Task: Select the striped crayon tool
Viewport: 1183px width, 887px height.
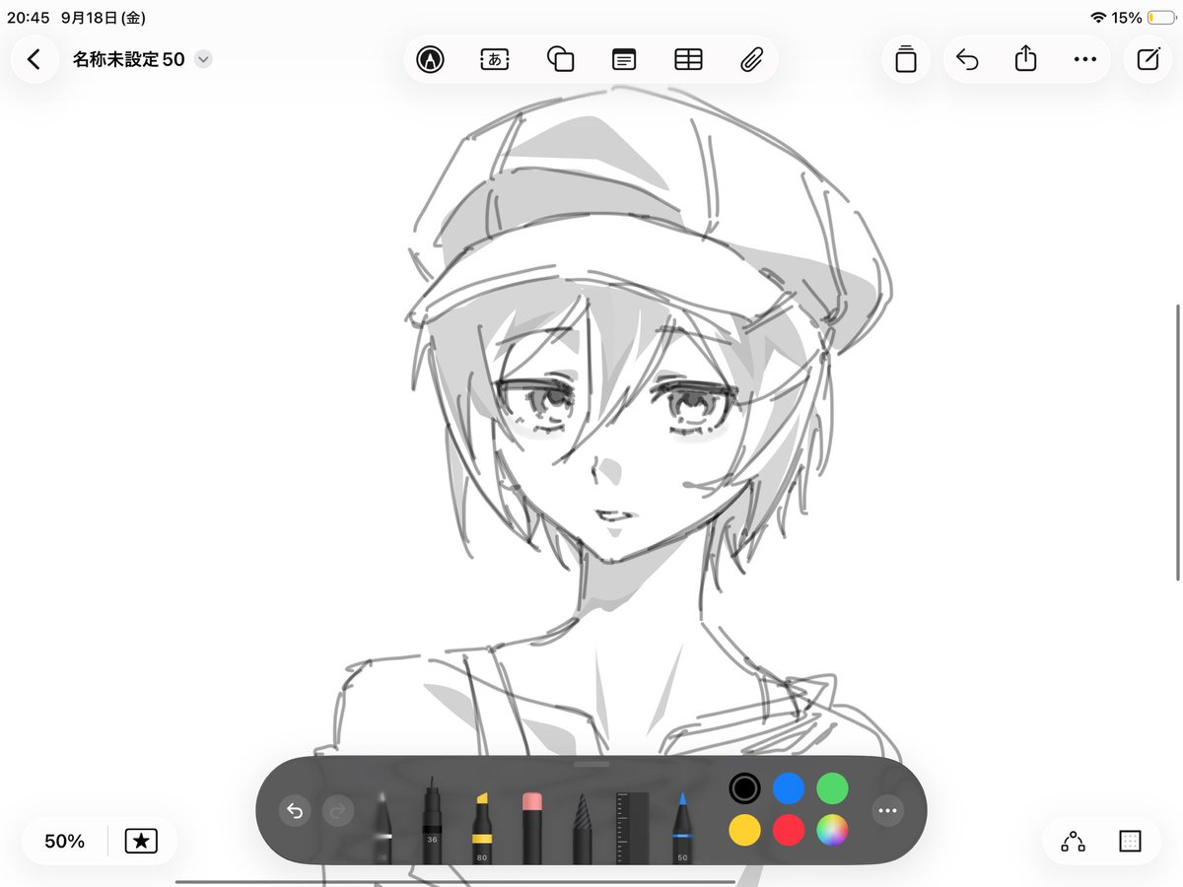Action: point(582,828)
